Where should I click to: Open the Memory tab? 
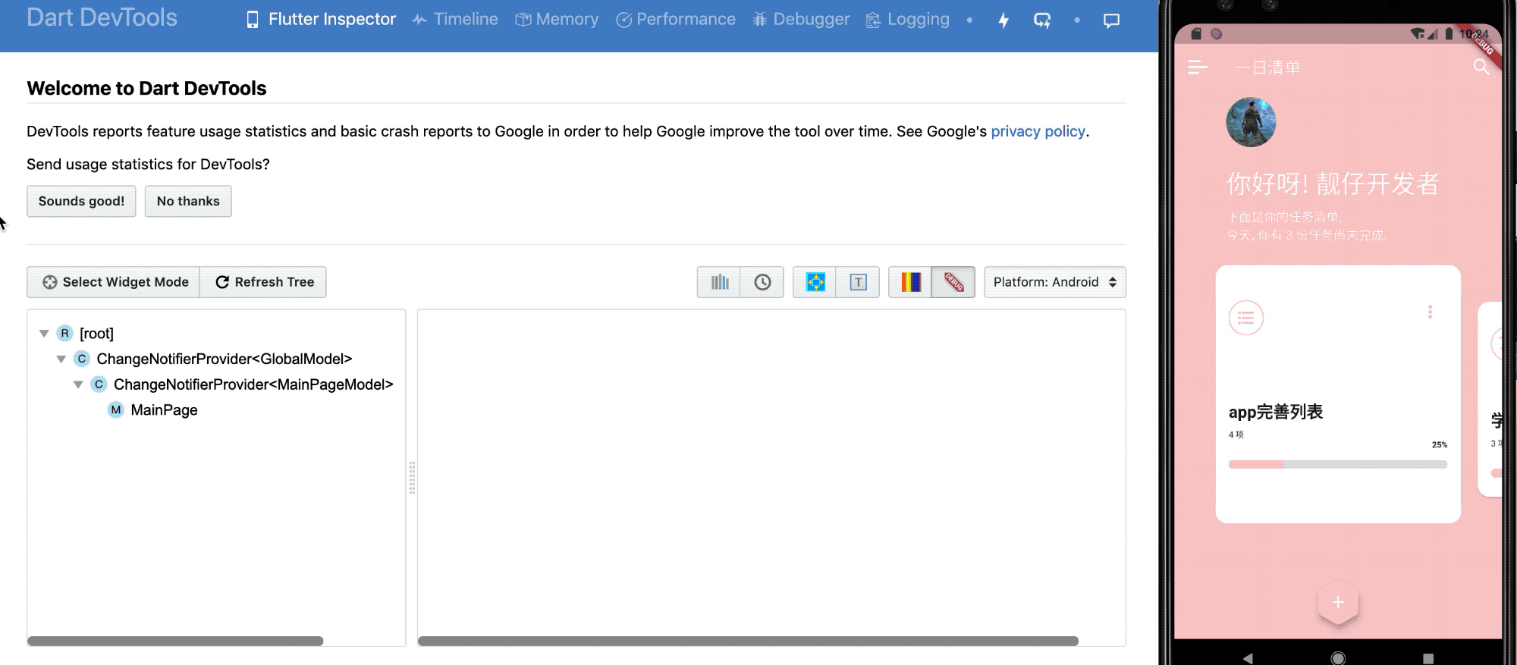557,20
